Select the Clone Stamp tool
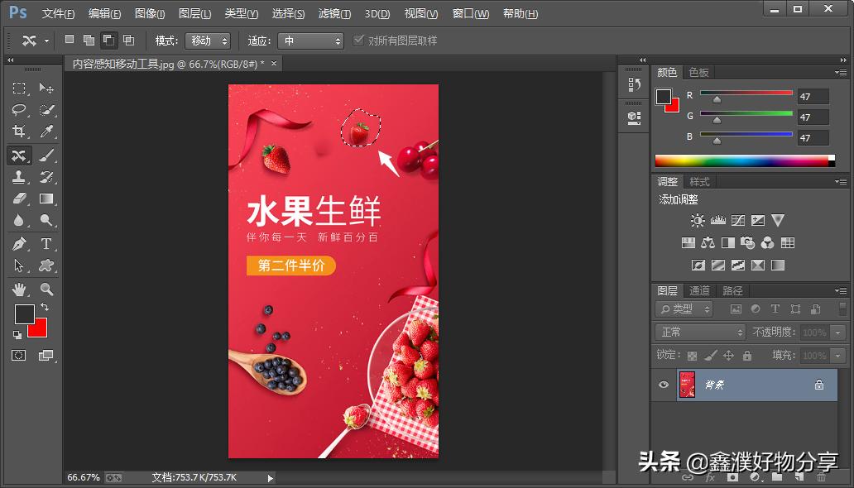This screenshot has width=854, height=488. pos(20,177)
